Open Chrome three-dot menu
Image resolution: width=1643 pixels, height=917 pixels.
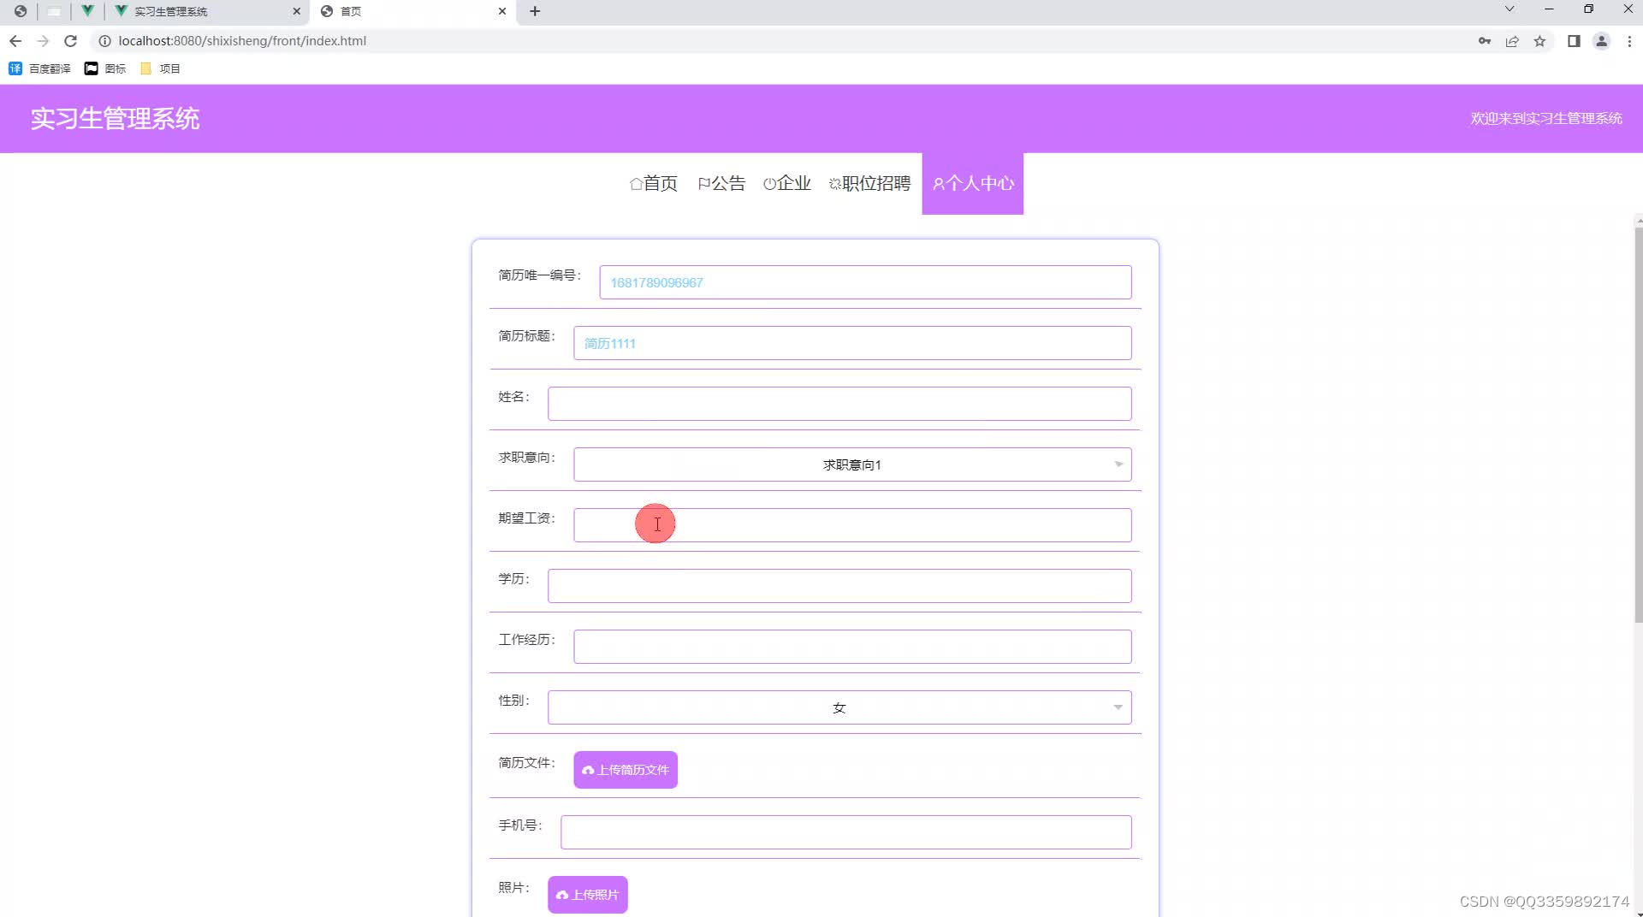click(1629, 41)
